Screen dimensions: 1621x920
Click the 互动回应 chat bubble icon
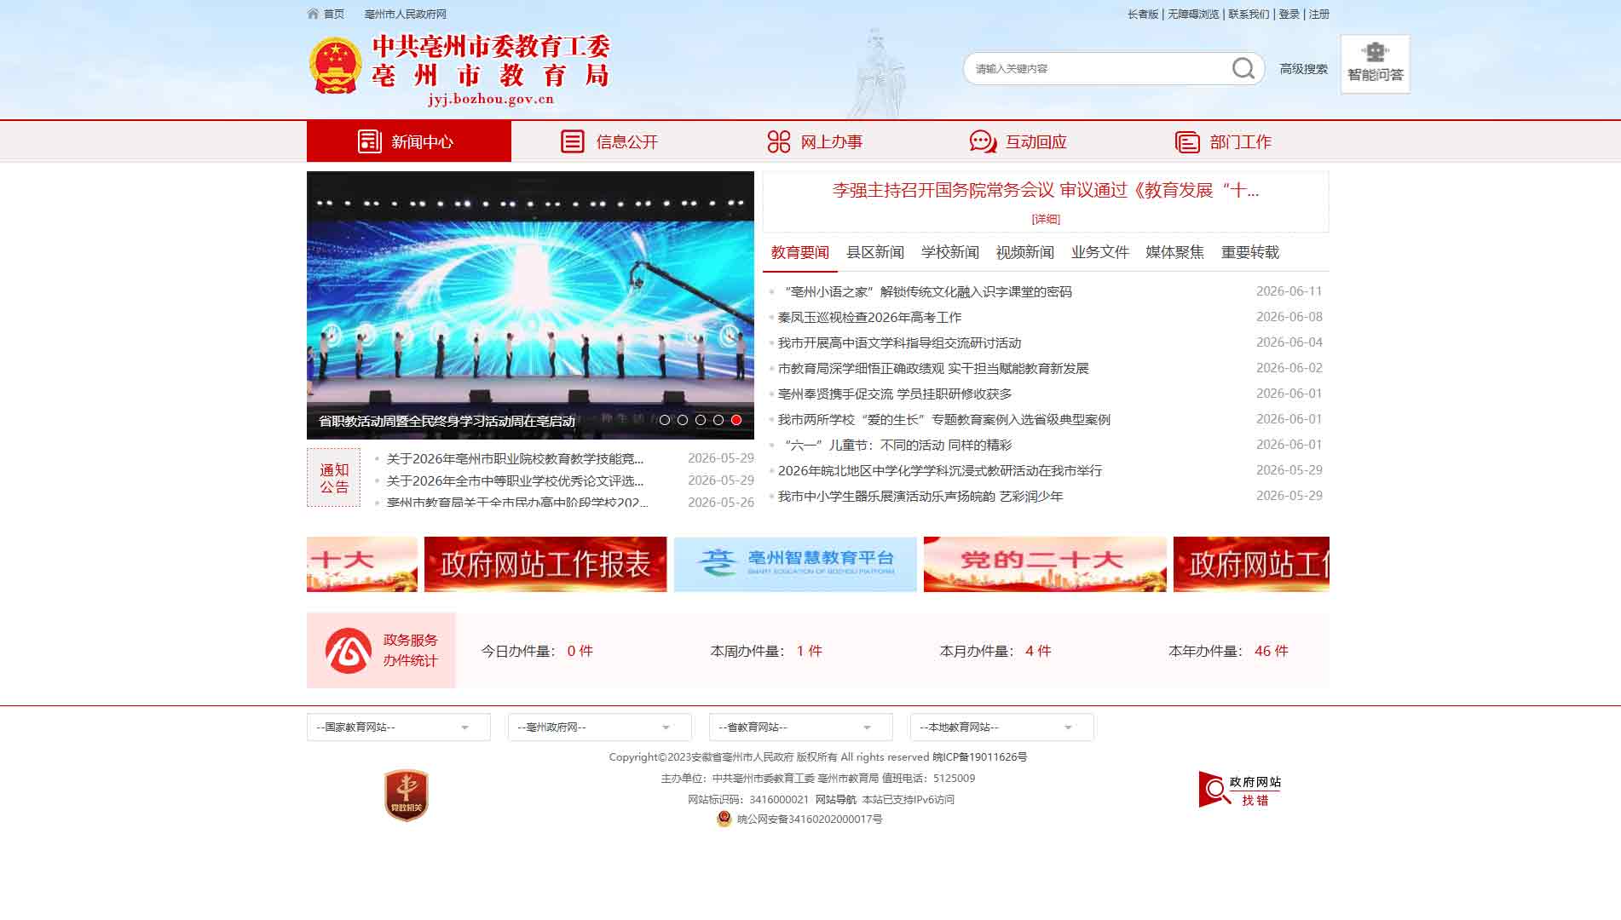[x=983, y=141]
